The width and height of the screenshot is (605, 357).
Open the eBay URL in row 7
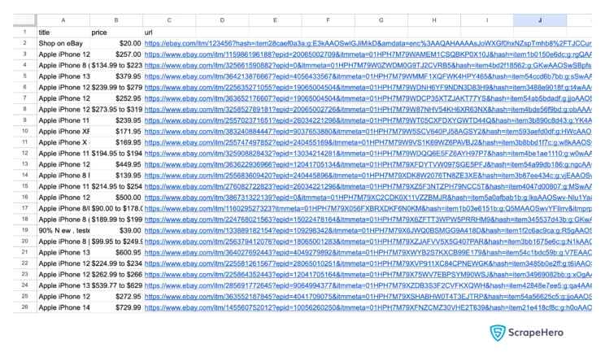pos(368,98)
